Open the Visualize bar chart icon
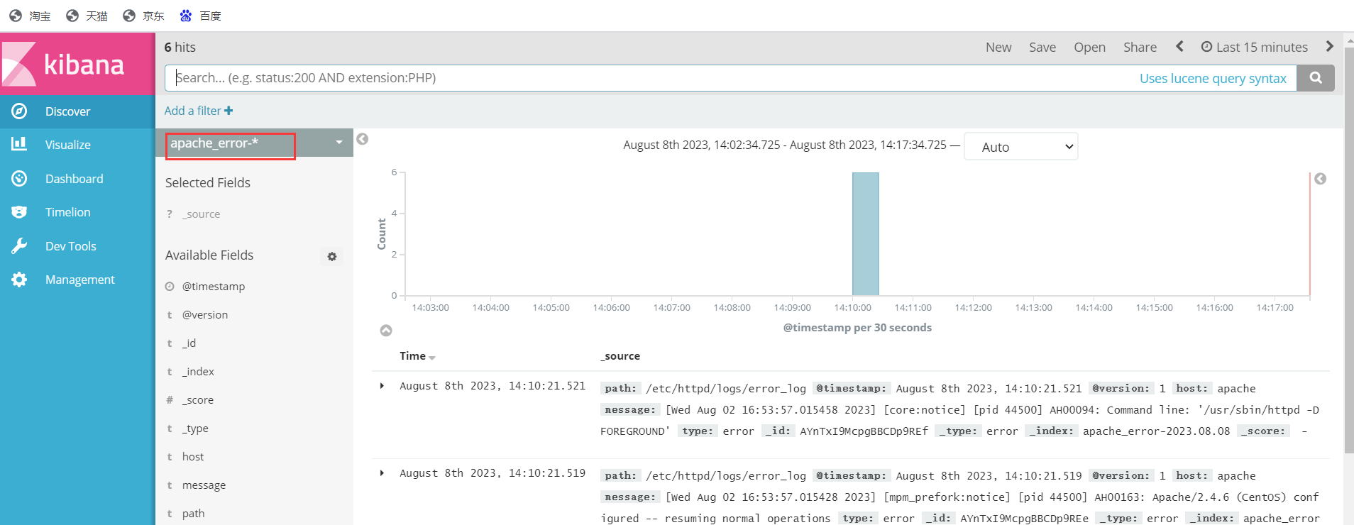 [19, 144]
